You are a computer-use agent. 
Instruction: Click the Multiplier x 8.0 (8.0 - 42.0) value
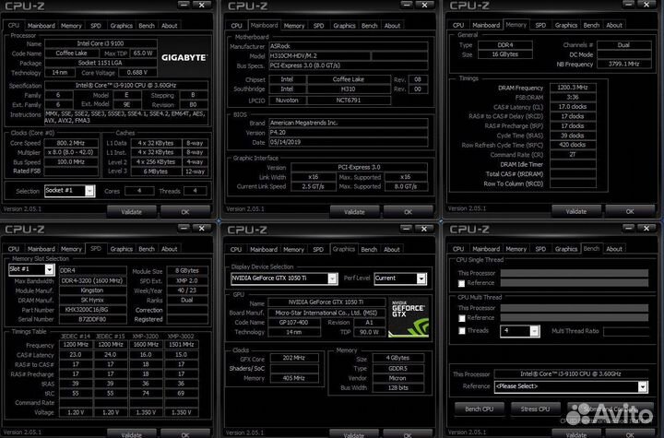[x=71, y=152]
